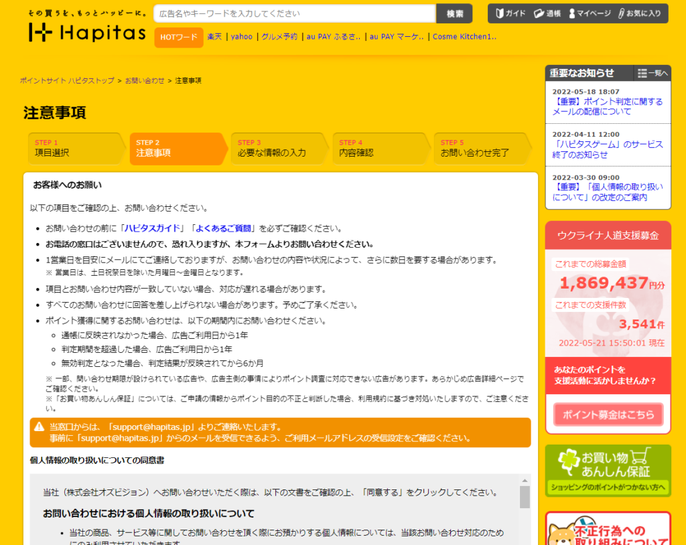Open お気に入り favorites clip icon
This screenshot has height=545, width=686.
[639, 13]
